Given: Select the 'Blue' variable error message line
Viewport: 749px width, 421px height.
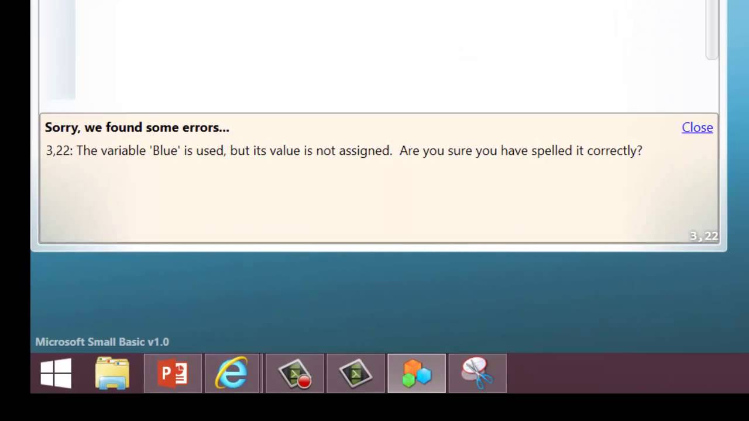Looking at the screenshot, I should click(x=344, y=150).
